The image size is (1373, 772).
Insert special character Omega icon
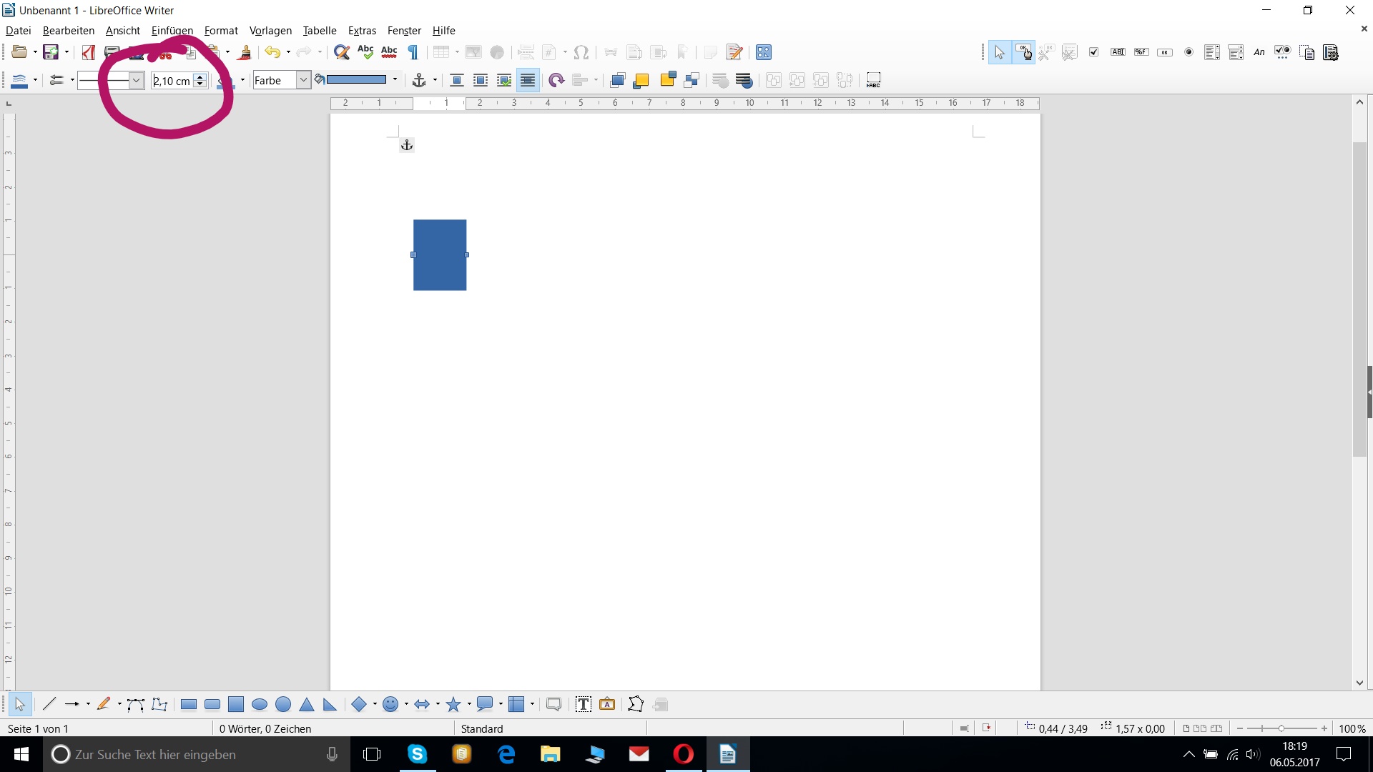pyautogui.click(x=581, y=52)
